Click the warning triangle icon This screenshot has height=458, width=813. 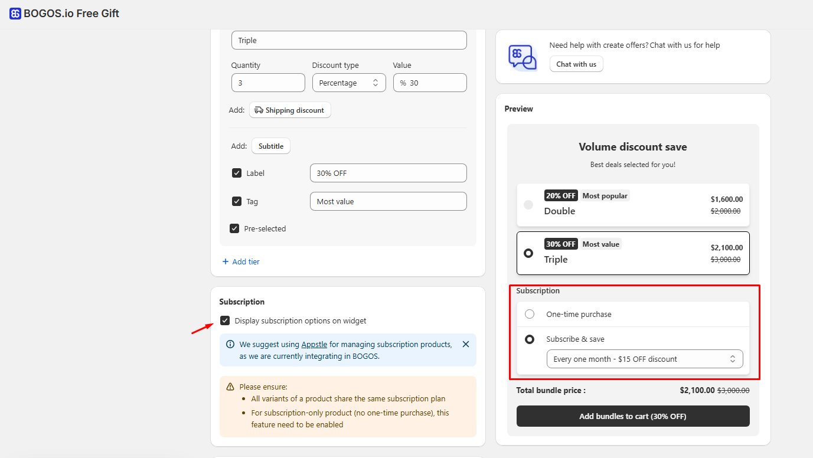tap(230, 387)
